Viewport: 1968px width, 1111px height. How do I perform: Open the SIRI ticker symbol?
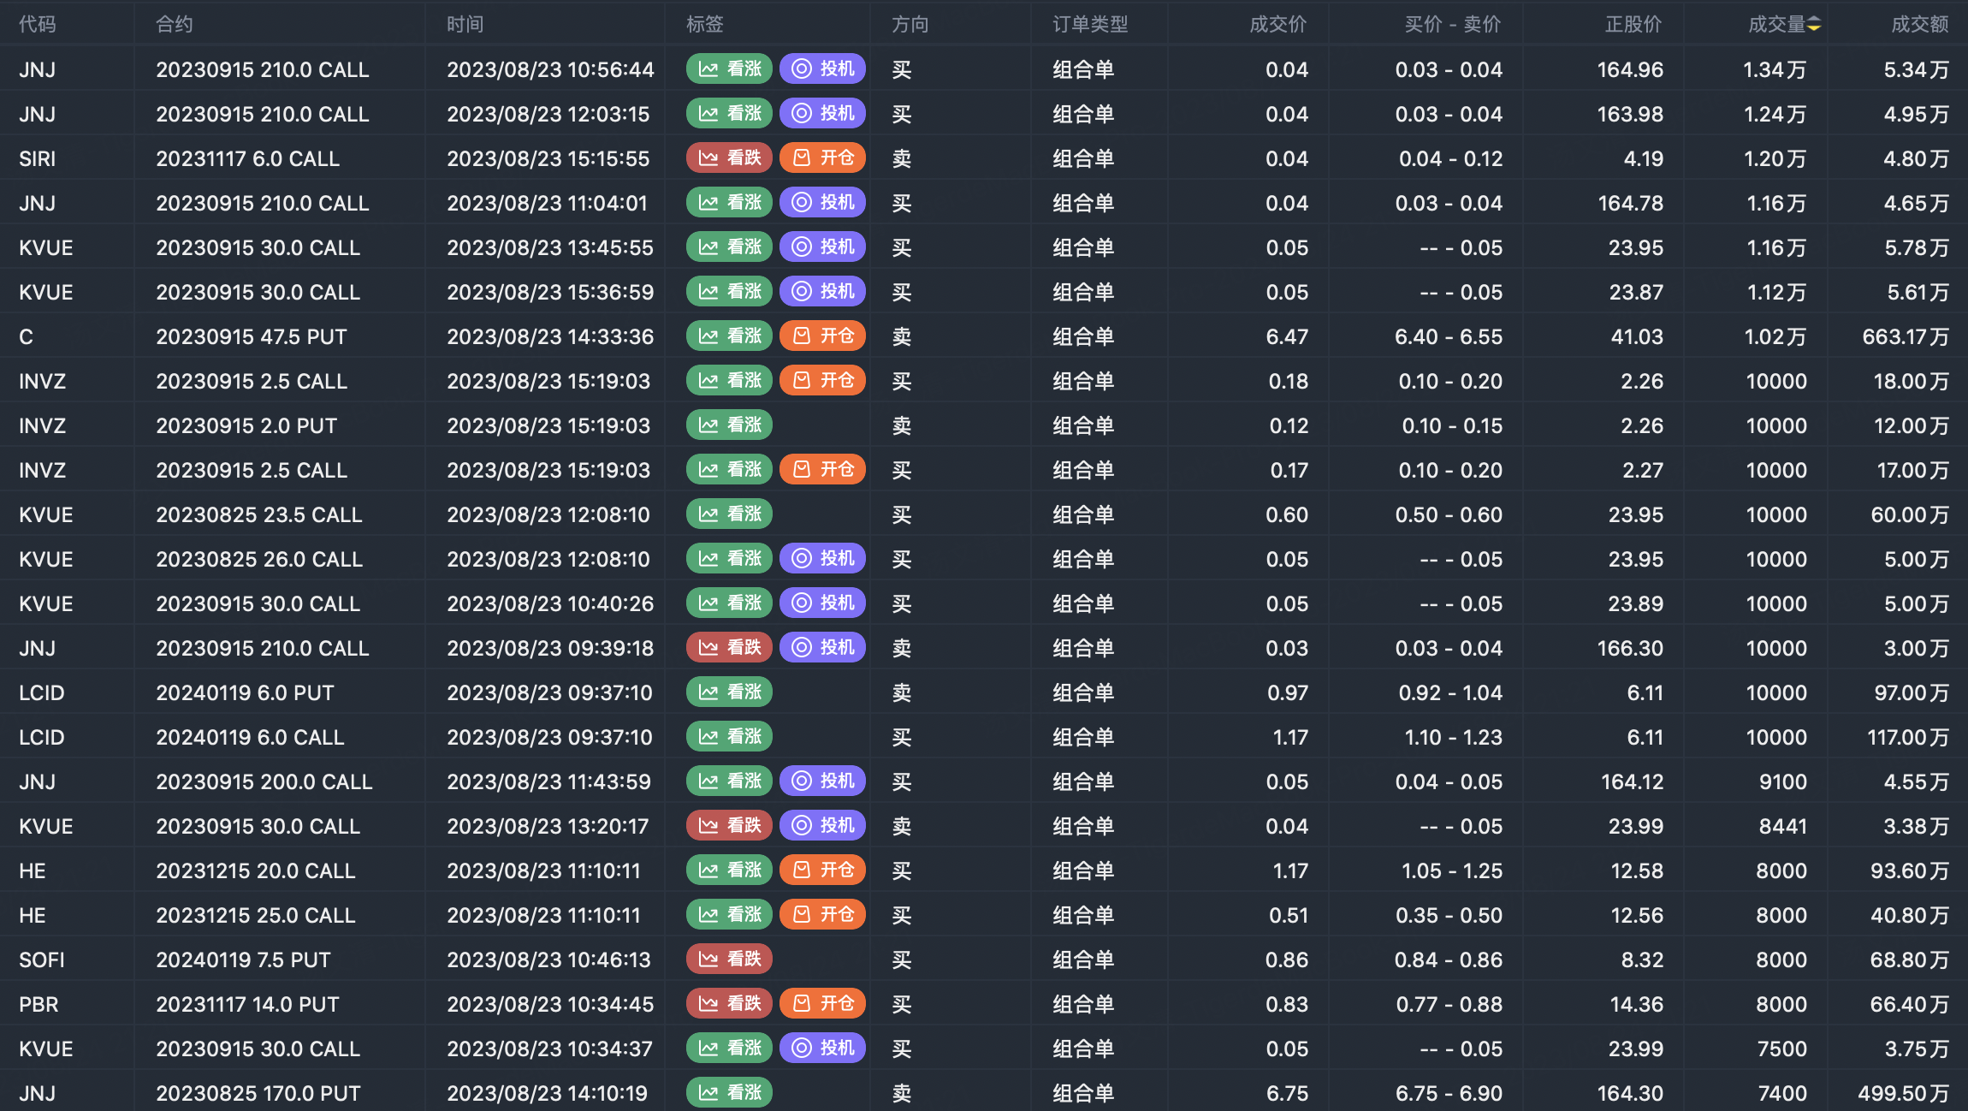click(38, 159)
